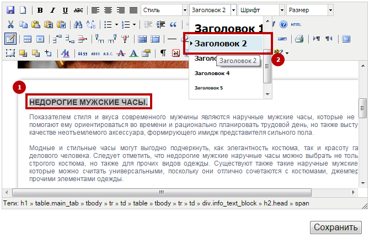Click the HTML source editor icon

(x=296, y=24)
